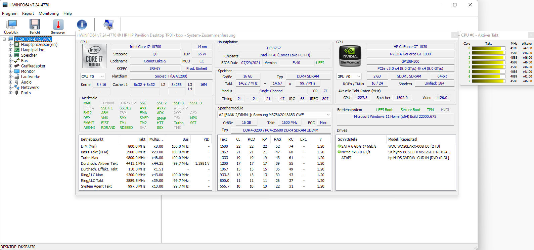Click the Intel H470 chipset field
Viewport: 534px width, 250px height.
point(285,55)
